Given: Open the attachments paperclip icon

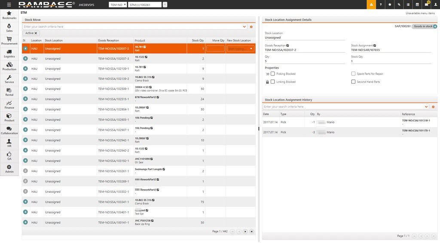Looking at the screenshot, I should coord(399,4).
